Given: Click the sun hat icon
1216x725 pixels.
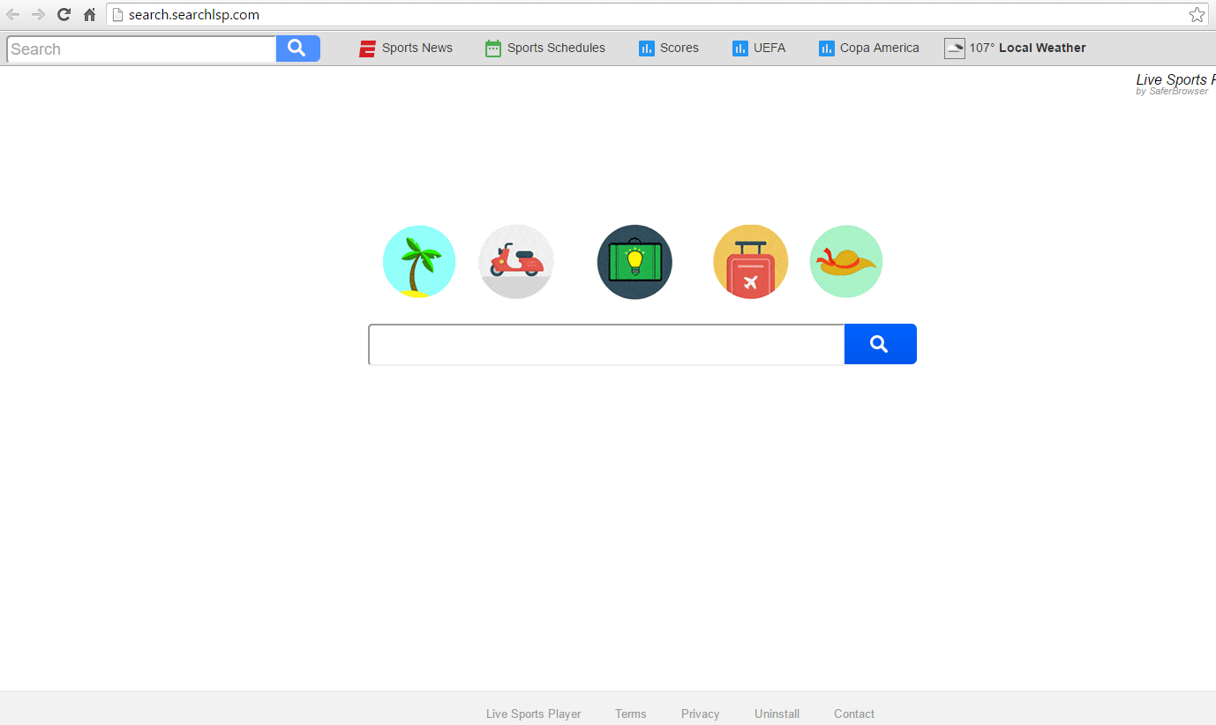Looking at the screenshot, I should pos(846,262).
